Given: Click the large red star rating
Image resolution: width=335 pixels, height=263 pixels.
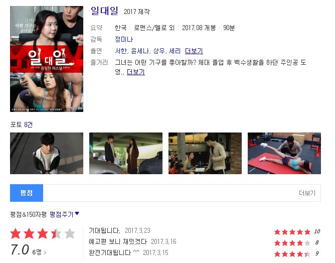Looking at the screenshot, I should pyautogui.click(x=43, y=233).
